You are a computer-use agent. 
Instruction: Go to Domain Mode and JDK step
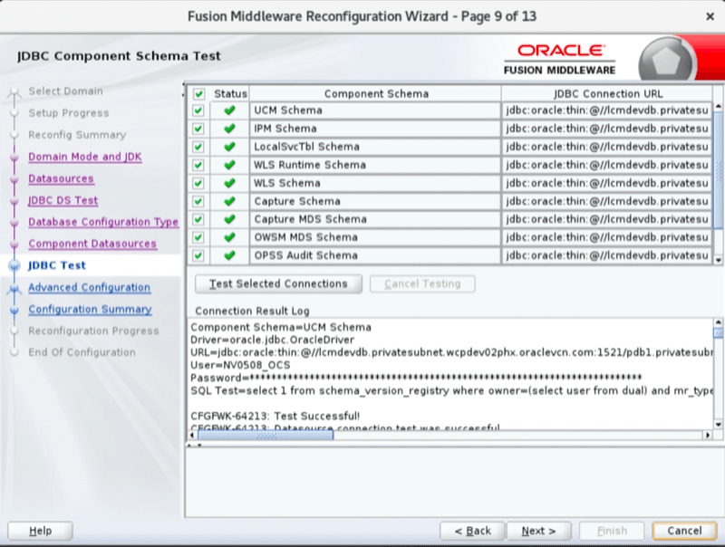point(85,157)
